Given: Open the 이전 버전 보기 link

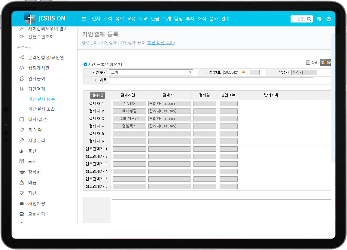Looking at the screenshot, I should (160, 43).
